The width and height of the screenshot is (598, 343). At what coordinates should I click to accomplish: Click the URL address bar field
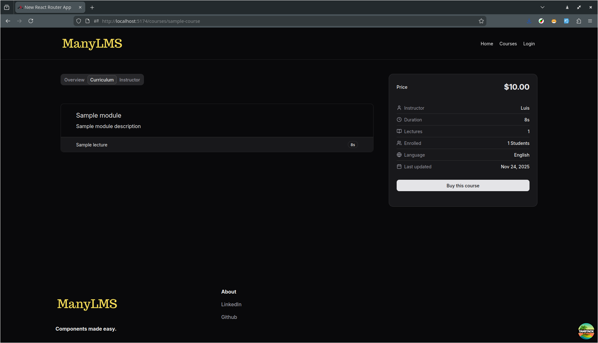285,21
